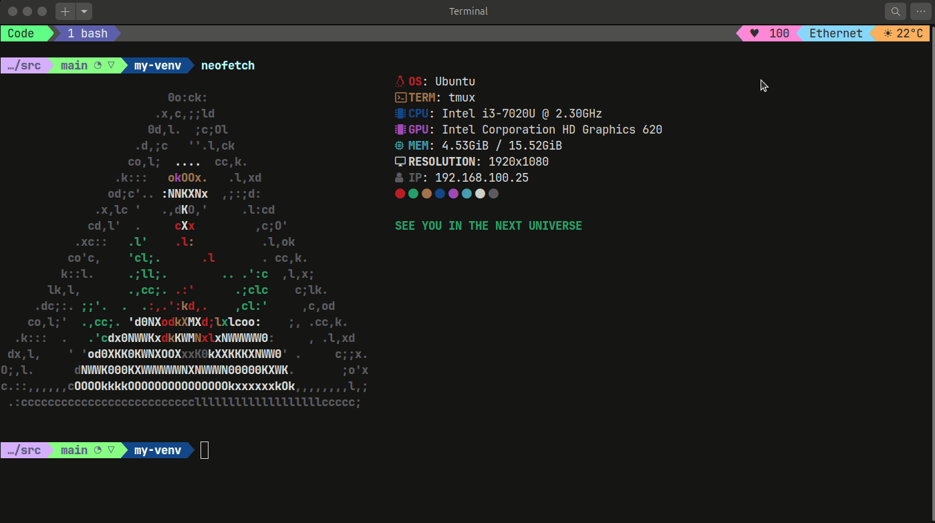Click the cursor box at bottom prompt
Viewport: 935px width, 523px height.
coord(205,450)
